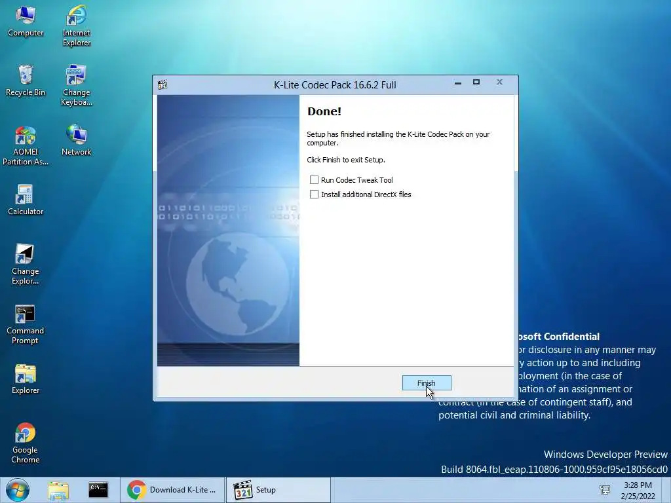
Task: Select the Change Keyboard shortcut icon
Action: [76, 85]
